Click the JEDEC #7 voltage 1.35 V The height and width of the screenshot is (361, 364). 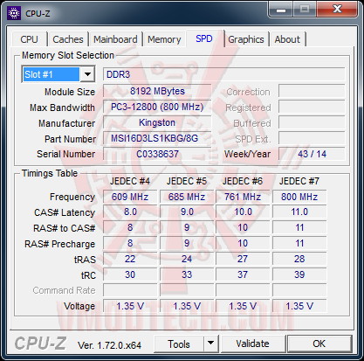299,306
